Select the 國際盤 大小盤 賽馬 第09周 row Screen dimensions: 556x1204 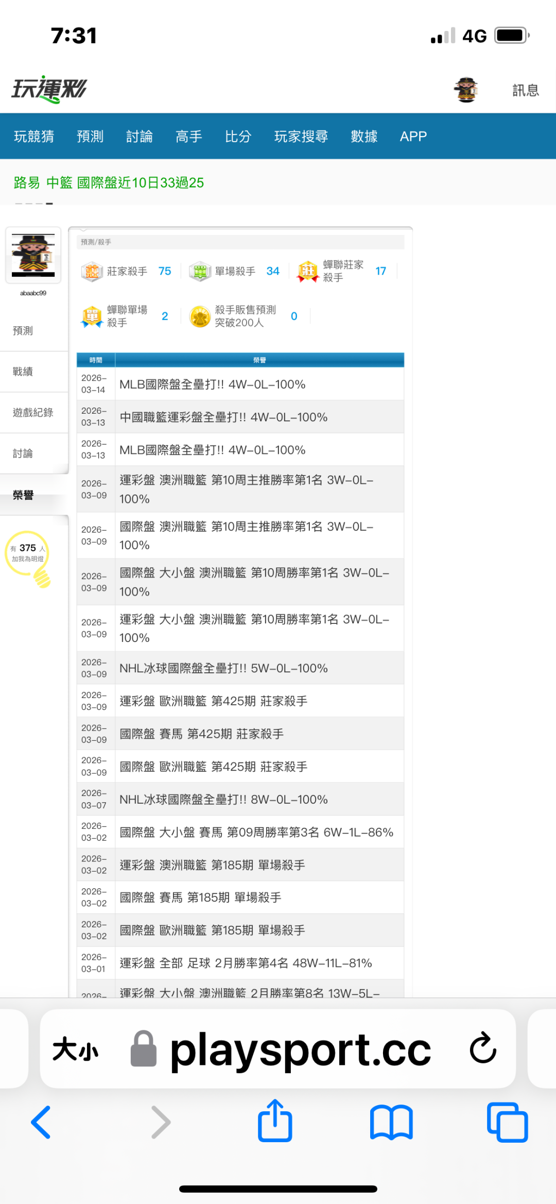pos(240,832)
